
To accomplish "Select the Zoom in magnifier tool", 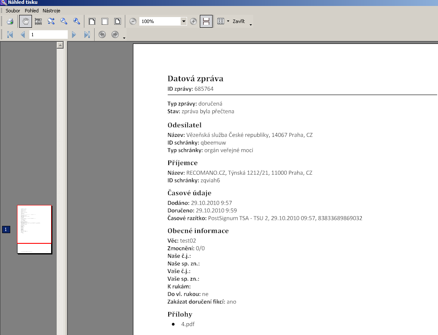I will pos(77,21).
